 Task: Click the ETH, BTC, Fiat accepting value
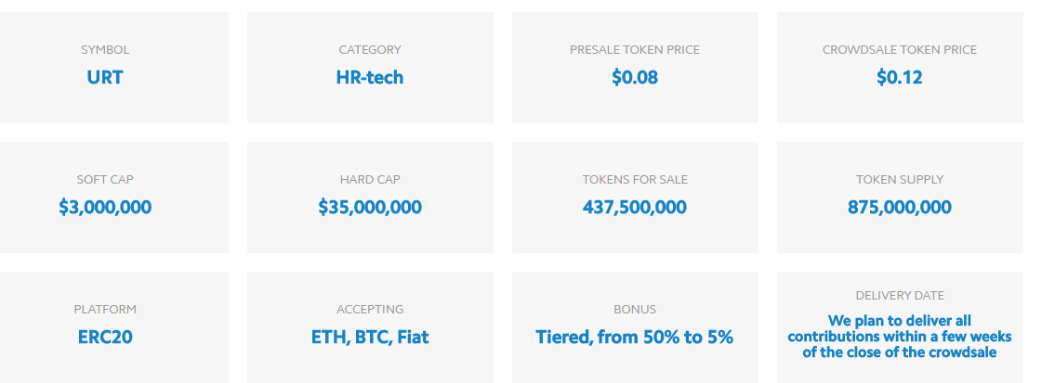pyautogui.click(x=370, y=337)
